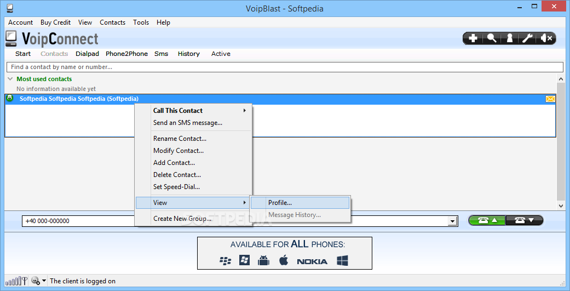The width and height of the screenshot is (570, 291).
Task: Click the app icon in the title bar
Action: coord(10,8)
